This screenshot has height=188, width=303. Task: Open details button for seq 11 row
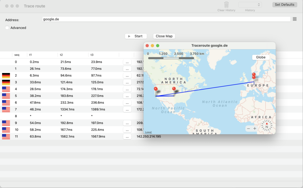(x=127, y=137)
